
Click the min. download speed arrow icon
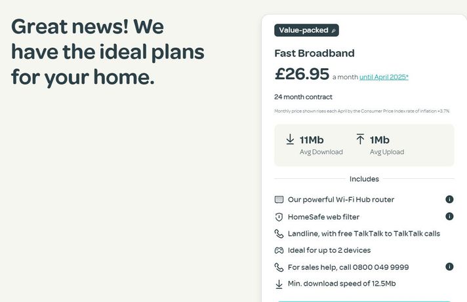279,284
